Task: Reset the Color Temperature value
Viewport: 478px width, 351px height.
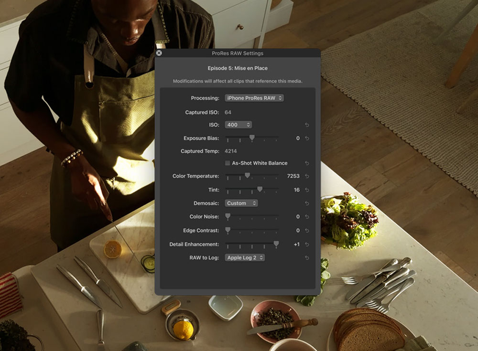Action: point(307,176)
